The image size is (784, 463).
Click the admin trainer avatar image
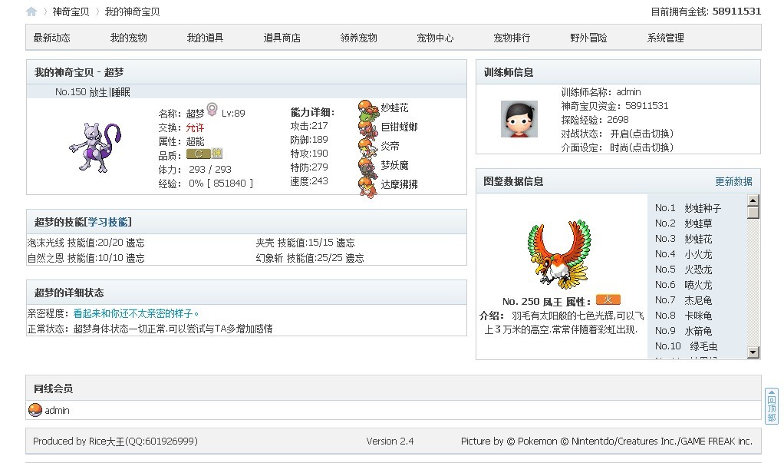point(519,119)
